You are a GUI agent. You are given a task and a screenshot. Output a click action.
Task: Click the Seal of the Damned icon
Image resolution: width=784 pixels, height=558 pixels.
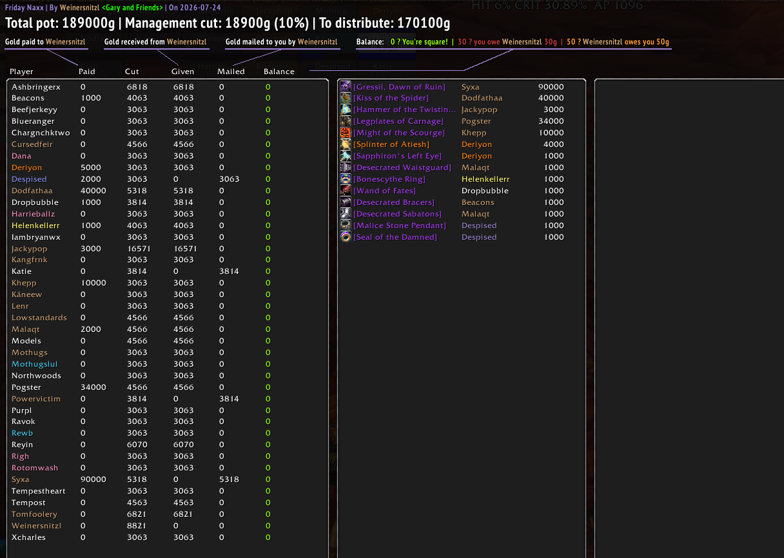346,237
